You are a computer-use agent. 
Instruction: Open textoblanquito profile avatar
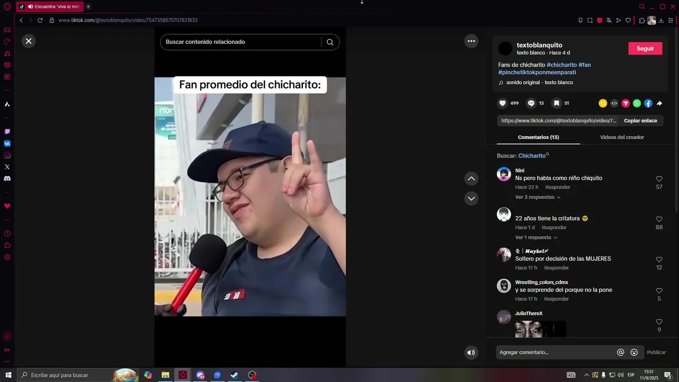click(x=506, y=49)
